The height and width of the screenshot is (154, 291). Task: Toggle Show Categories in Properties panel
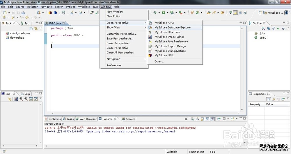(269, 99)
